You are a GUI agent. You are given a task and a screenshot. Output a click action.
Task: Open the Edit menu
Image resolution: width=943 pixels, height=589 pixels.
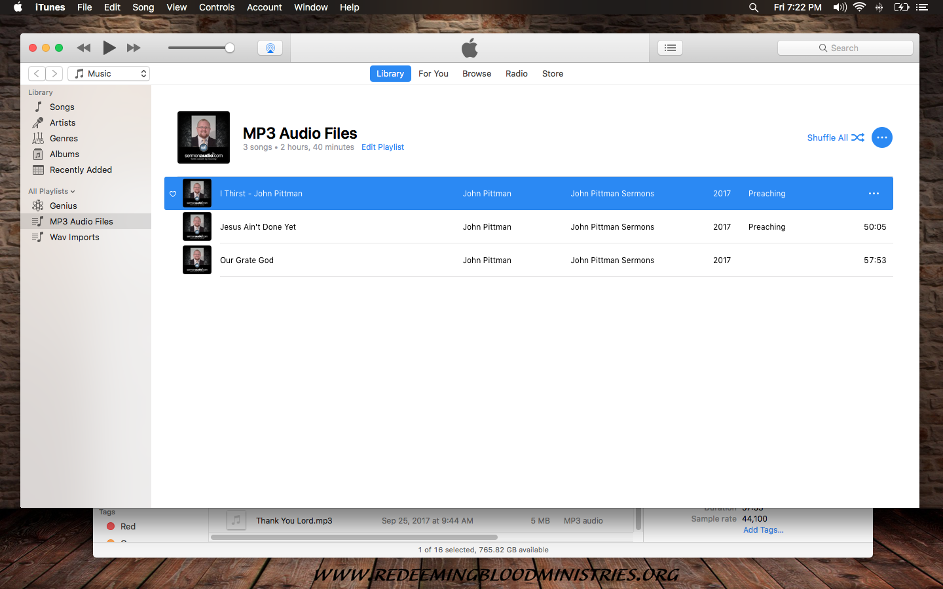point(112,7)
